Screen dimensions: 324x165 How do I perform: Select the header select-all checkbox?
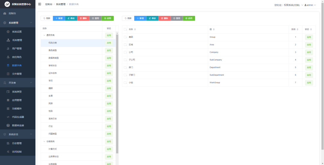coord(125,29)
